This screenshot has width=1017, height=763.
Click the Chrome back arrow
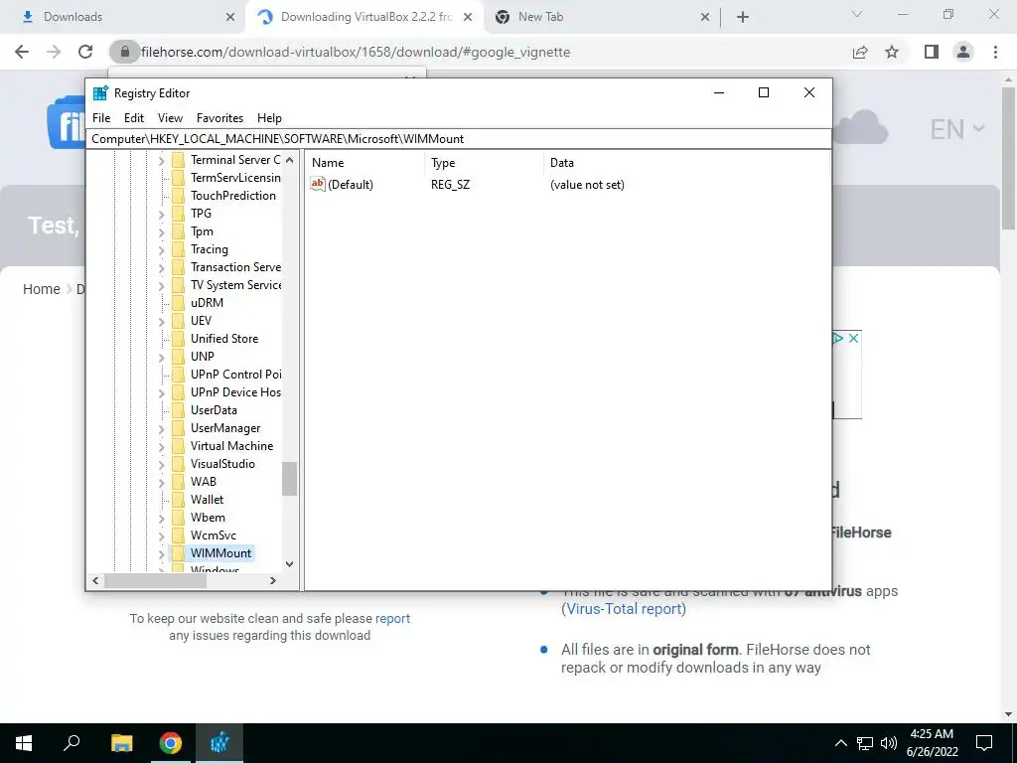[x=22, y=52]
